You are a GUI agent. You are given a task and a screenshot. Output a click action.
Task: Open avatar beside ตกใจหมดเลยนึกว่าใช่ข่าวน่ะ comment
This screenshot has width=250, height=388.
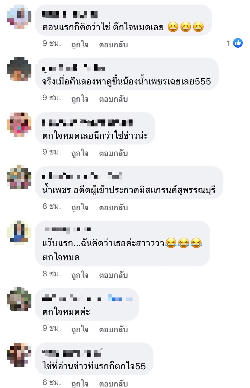tap(19, 125)
